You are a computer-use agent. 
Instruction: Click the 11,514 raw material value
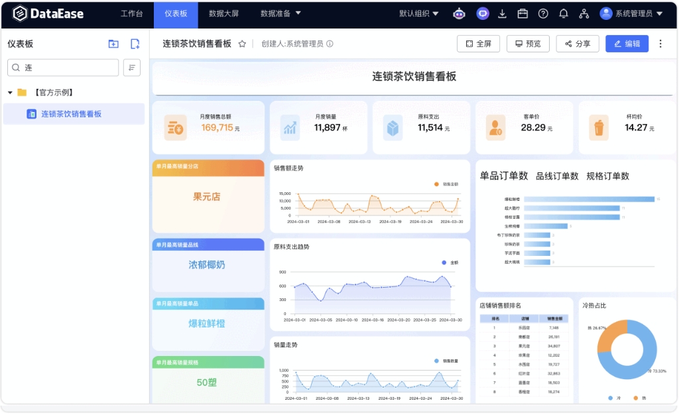[x=430, y=127]
